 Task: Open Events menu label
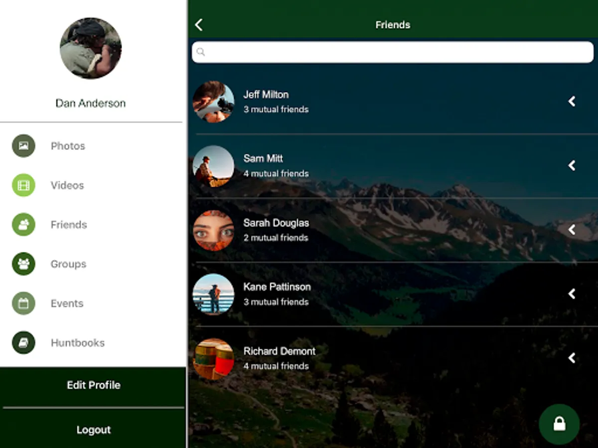67,303
